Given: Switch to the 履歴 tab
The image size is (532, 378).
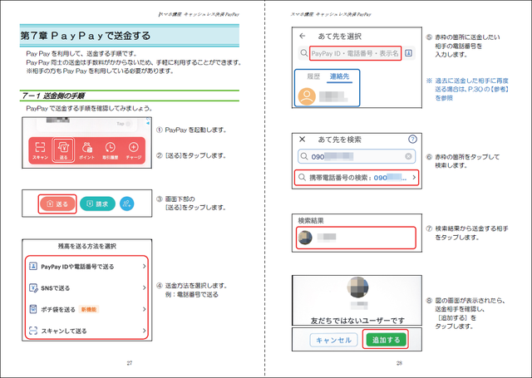Looking at the screenshot, I should tap(313, 76).
